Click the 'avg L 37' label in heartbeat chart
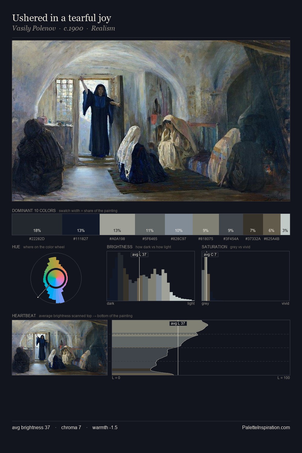 178,323
